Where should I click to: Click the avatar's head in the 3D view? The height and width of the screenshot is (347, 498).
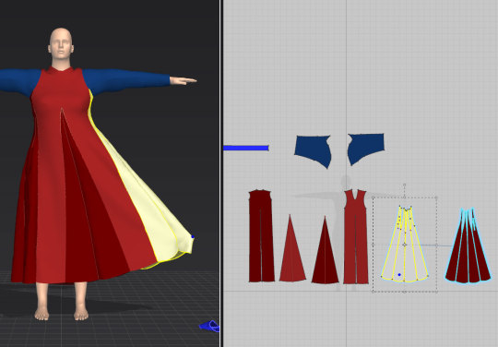61,42
